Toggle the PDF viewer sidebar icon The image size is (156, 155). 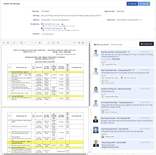point(4,43)
